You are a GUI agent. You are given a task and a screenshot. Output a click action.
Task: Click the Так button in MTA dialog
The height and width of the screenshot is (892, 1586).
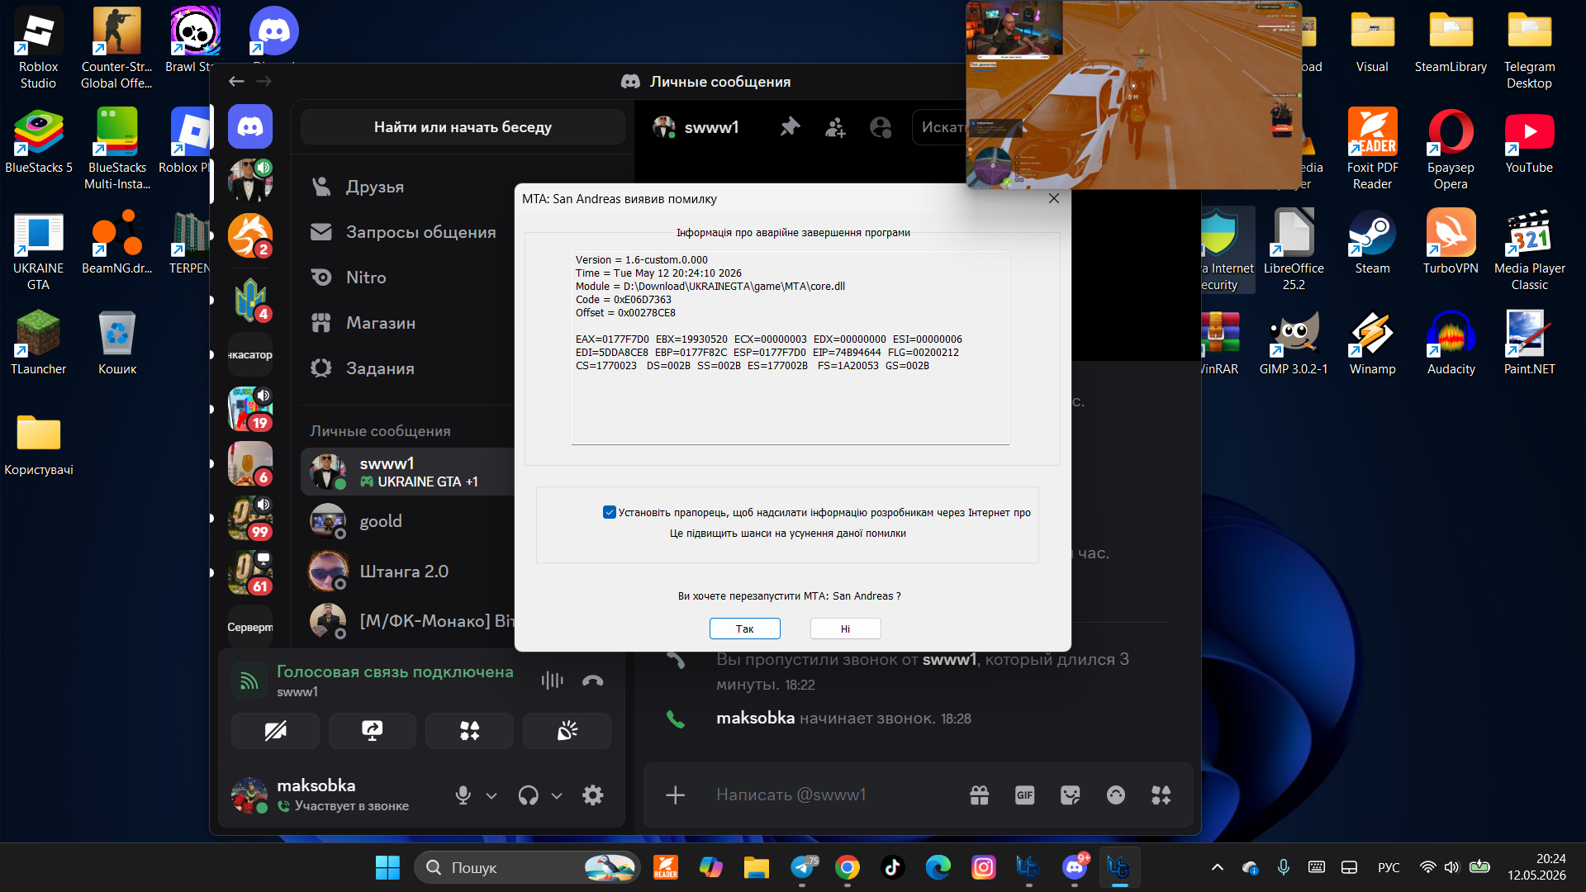pyautogui.click(x=744, y=629)
